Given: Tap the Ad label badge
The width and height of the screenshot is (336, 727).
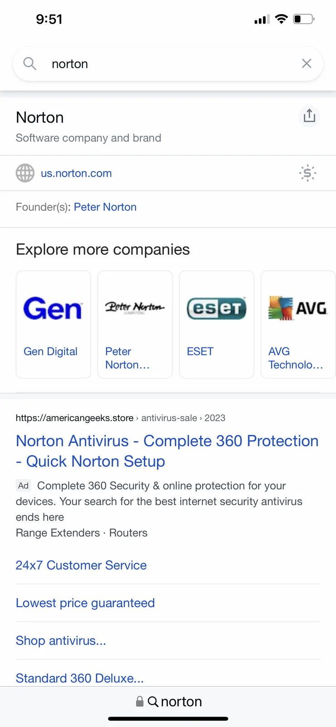Looking at the screenshot, I should [23, 486].
